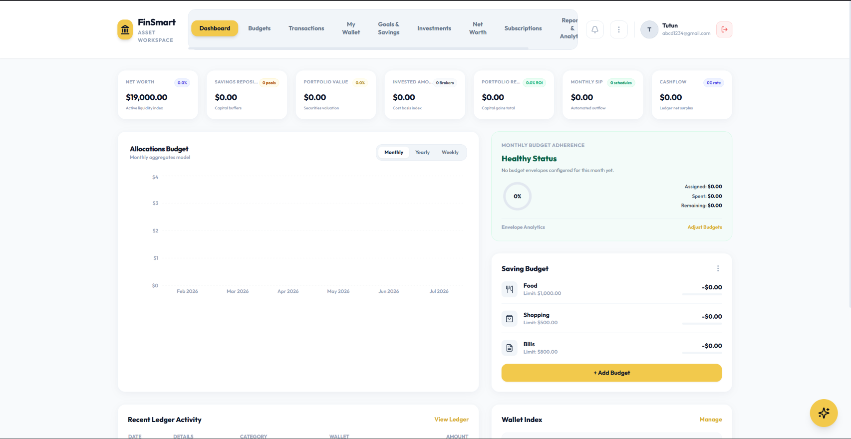
Task: Click the 0% rate badge
Action: [714, 83]
